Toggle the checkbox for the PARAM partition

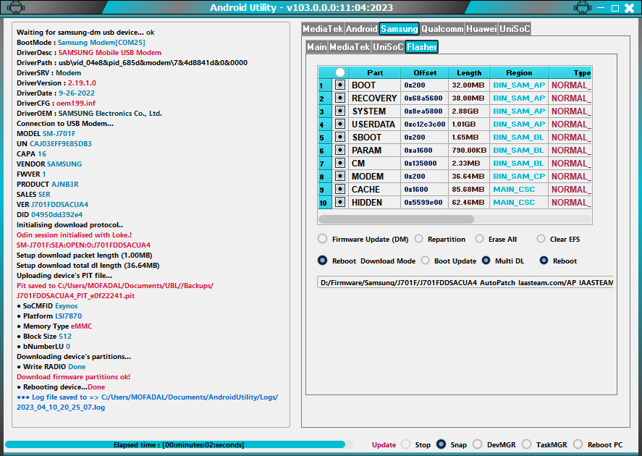pyautogui.click(x=340, y=151)
